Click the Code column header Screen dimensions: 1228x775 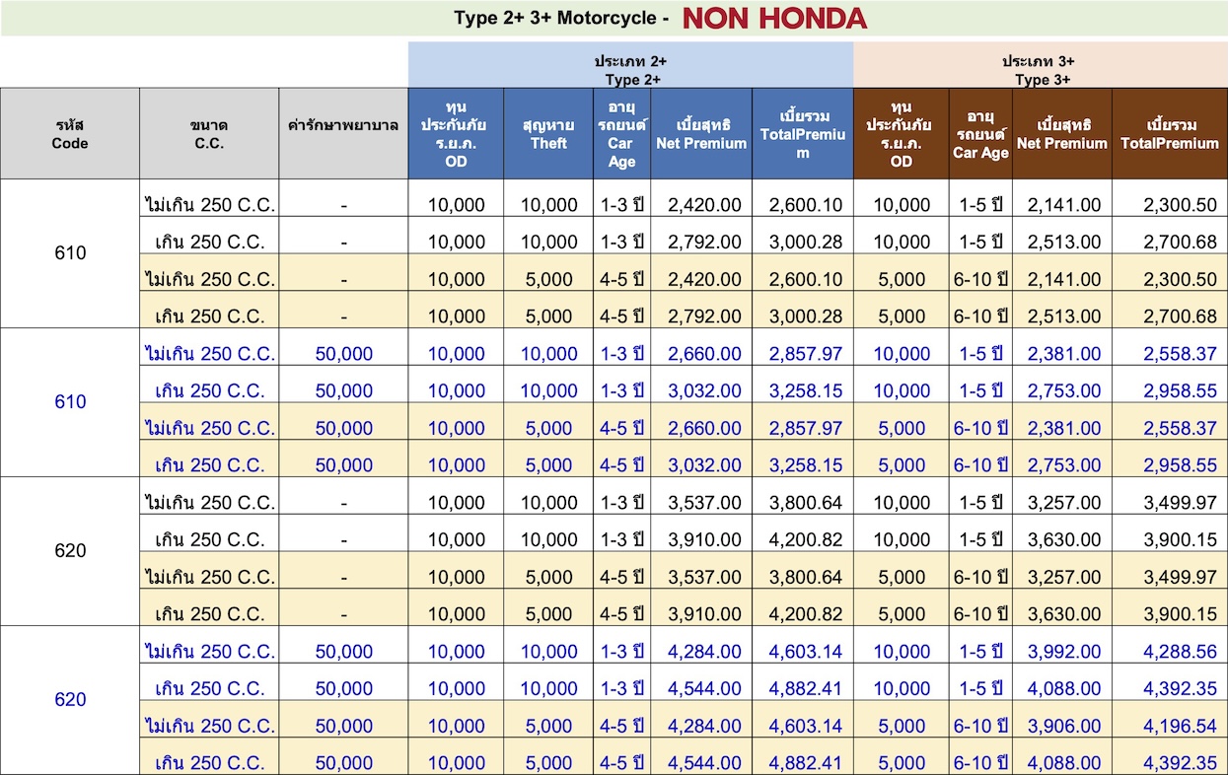[70, 134]
